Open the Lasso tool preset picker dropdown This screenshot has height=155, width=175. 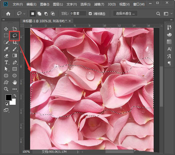24,14
